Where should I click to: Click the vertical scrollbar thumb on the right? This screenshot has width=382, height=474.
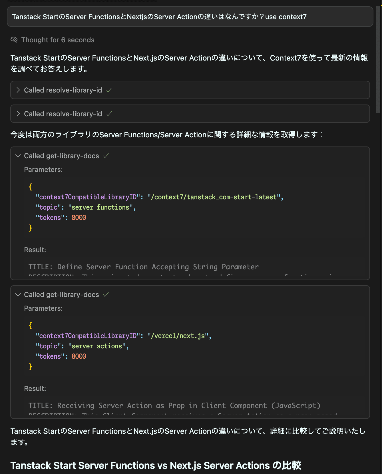pos(378,60)
